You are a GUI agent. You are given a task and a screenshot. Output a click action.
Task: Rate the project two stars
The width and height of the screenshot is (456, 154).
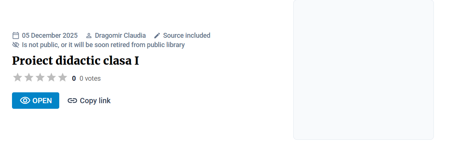pyautogui.click(x=29, y=78)
